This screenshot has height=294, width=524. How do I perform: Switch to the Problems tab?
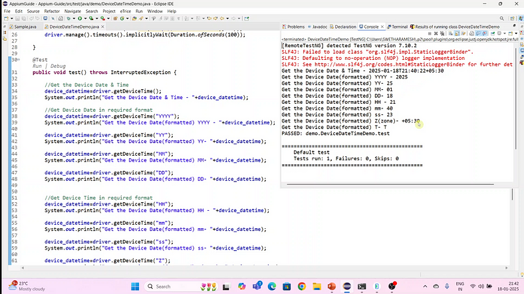point(293,27)
